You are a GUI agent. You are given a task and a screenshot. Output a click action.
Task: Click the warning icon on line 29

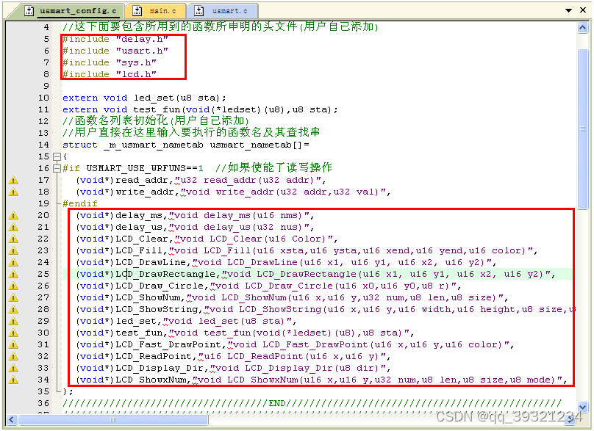pyautogui.click(x=13, y=321)
